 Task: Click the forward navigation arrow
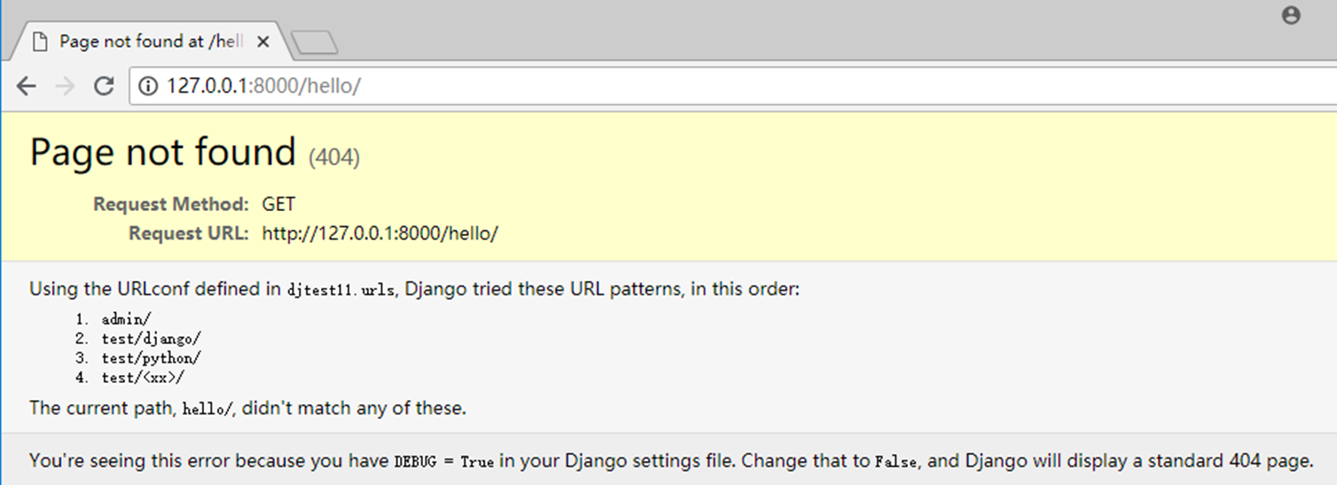point(65,86)
